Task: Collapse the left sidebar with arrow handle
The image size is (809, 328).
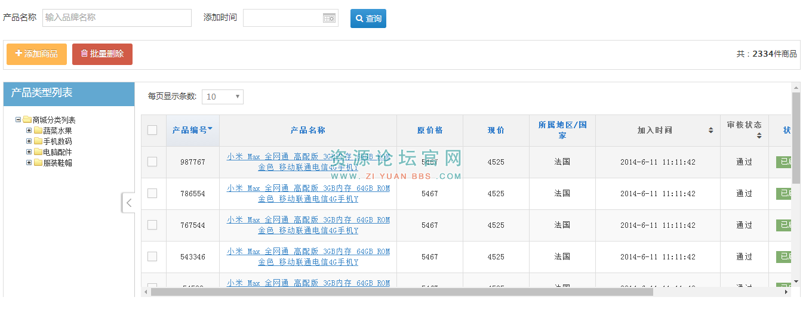Action: pos(128,203)
